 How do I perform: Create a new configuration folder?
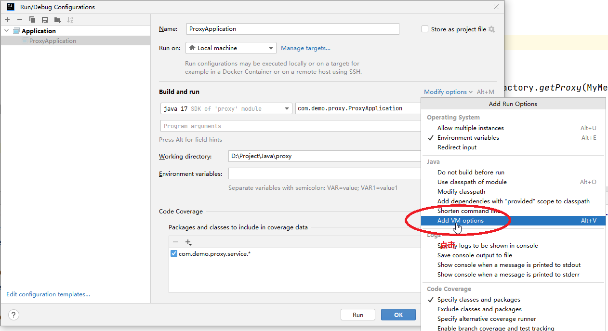[58, 20]
